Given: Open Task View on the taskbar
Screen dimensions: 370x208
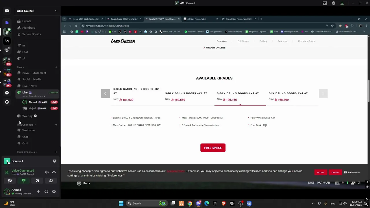Looking at the screenshot, I should [x=173, y=203].
